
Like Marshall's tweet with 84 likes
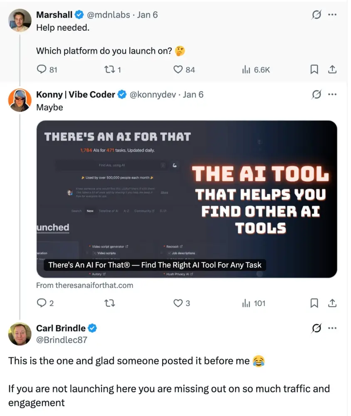pyautogui.click(x=178, y=69)
